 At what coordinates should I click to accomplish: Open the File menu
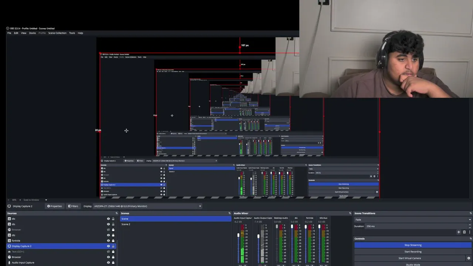click(x=9, y=33)
